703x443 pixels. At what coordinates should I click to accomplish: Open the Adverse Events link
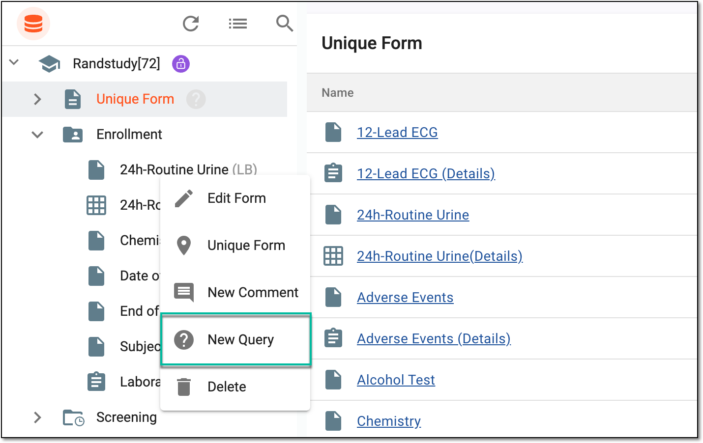(x=405, y=298)
